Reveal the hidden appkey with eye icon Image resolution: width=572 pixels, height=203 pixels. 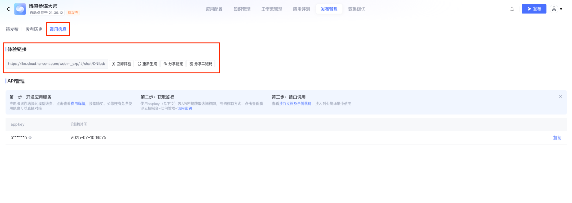30,137
